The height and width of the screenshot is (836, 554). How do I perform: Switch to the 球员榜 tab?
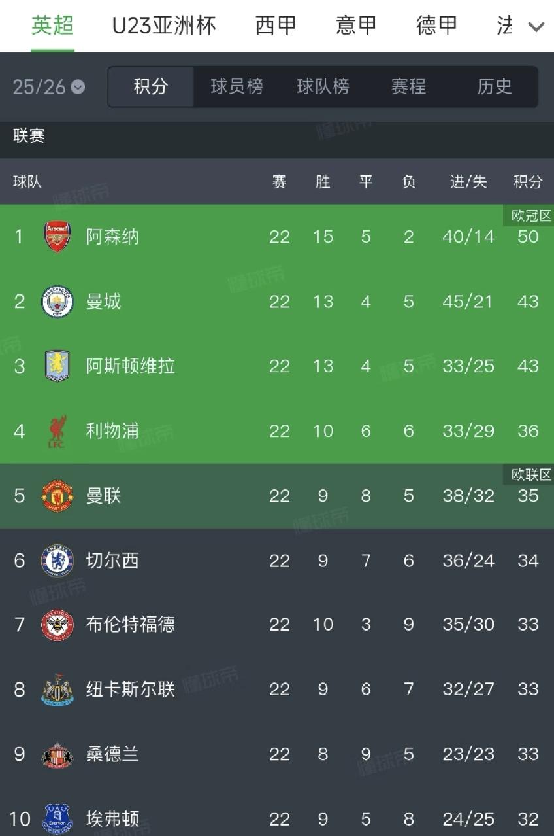click(x=236, y=86)
